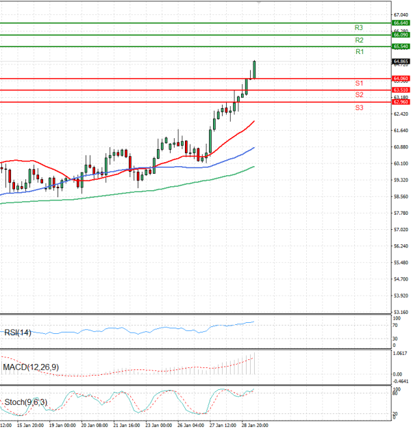The height and width of the screenshot is (431, 411).
Task: Select the 64.060 red price tag
Action: [x=401, y=79]
